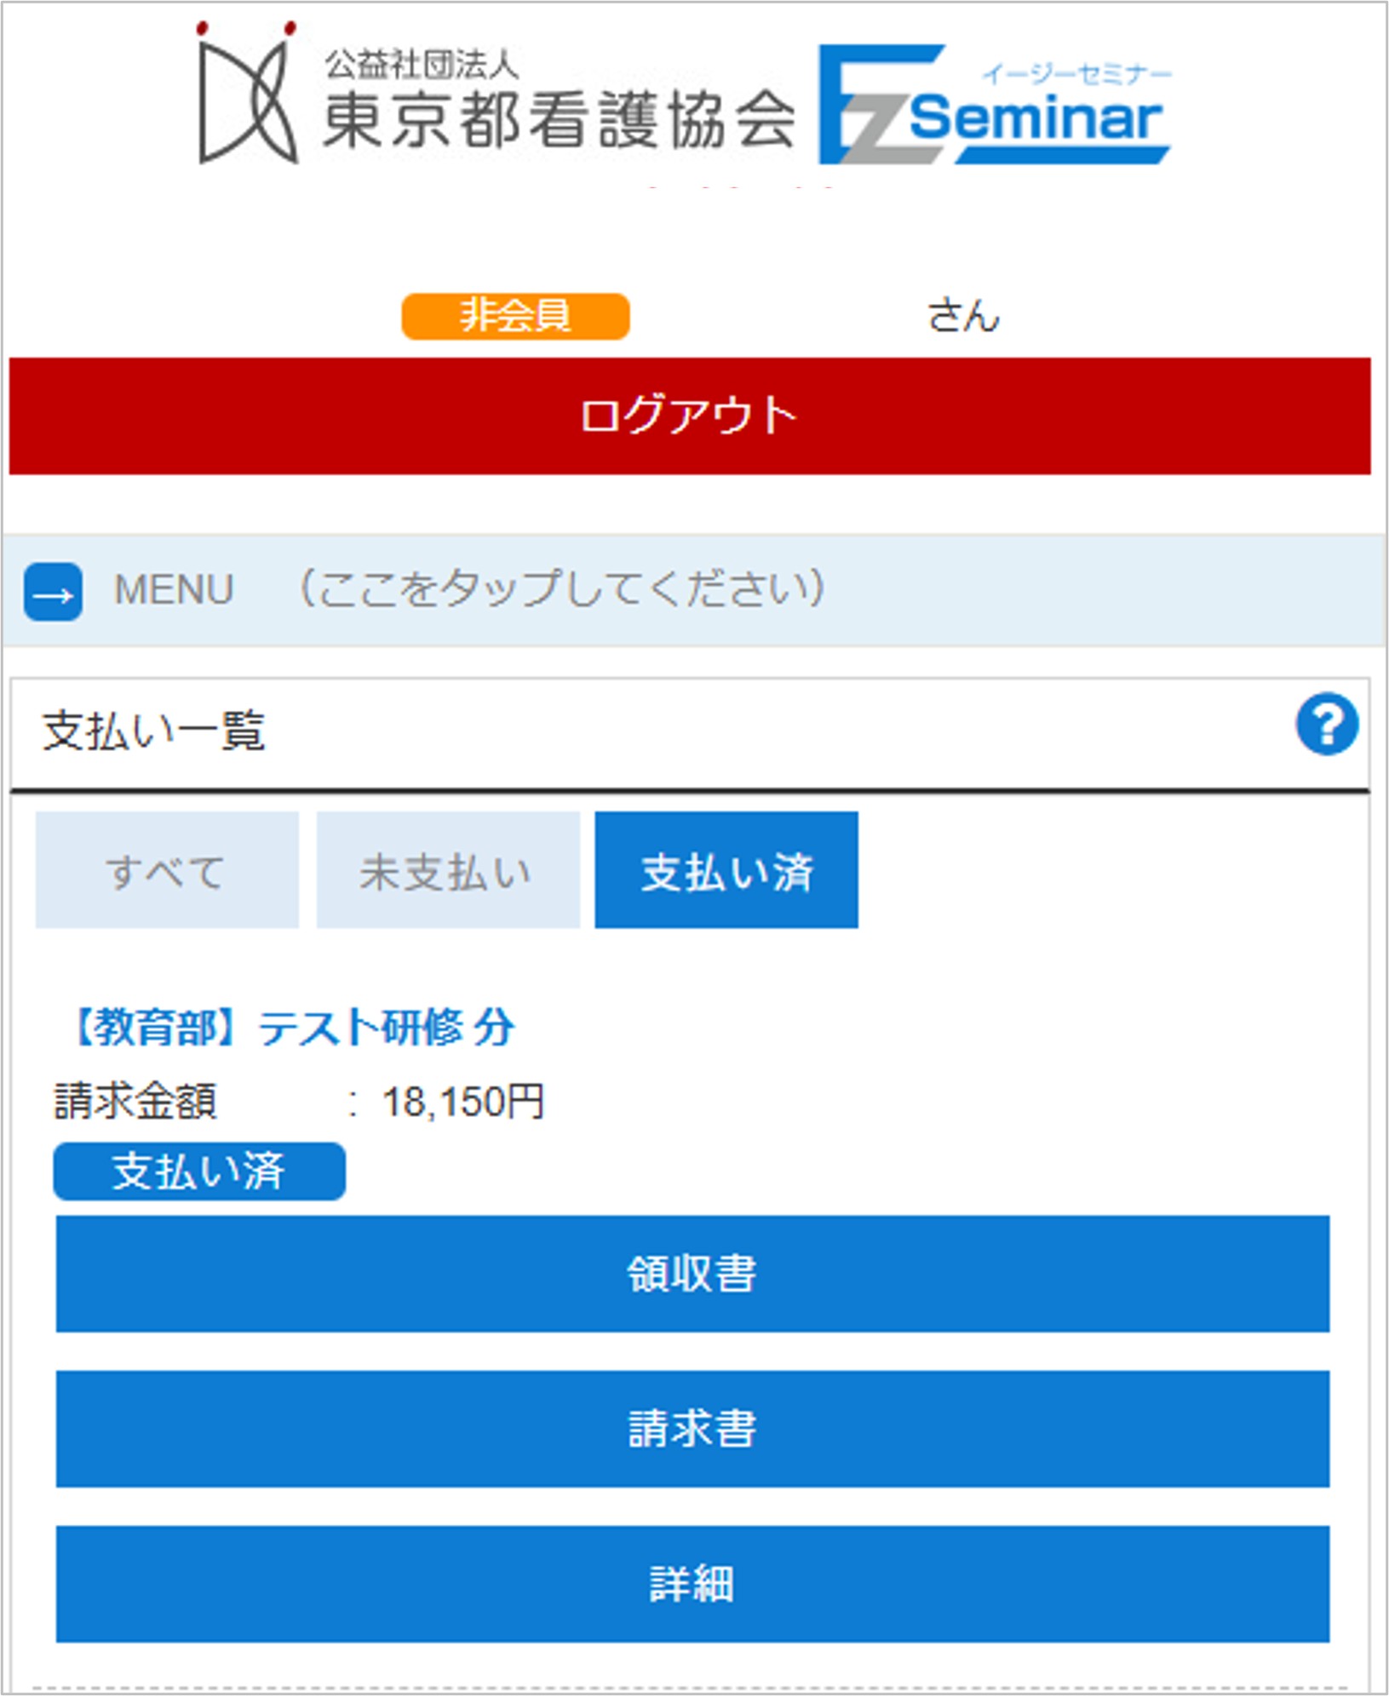
Task: Open the blue help question mark icon
Action: tap(1326, 725)
